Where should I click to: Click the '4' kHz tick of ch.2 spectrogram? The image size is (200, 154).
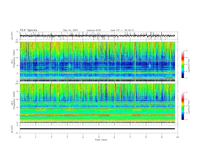(x=18, y=107)
